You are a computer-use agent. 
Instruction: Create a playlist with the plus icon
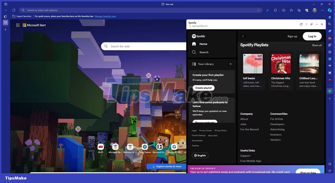pos(230,64)
